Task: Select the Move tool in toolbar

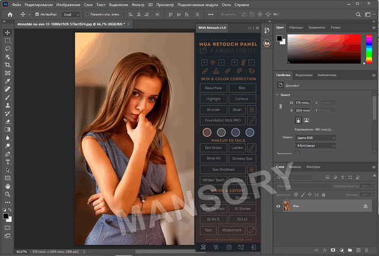Action: pyautogui.click(x=8, y=32)
